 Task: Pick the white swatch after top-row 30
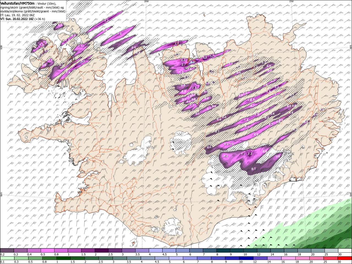tap(345, 251)
